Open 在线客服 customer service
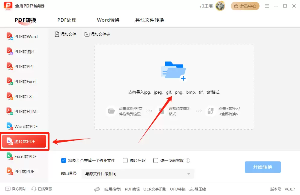 pyautogui.click(x=42, y=189)
